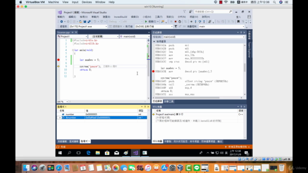Click the Save file icon
Viewport: 308px width, 173px height.
coord(85,22)
